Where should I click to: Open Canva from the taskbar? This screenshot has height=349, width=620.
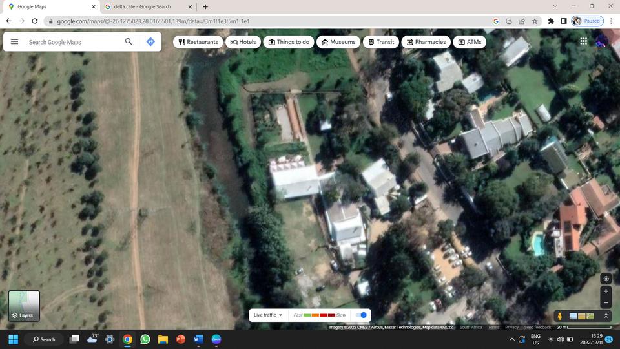coord(216,339)
